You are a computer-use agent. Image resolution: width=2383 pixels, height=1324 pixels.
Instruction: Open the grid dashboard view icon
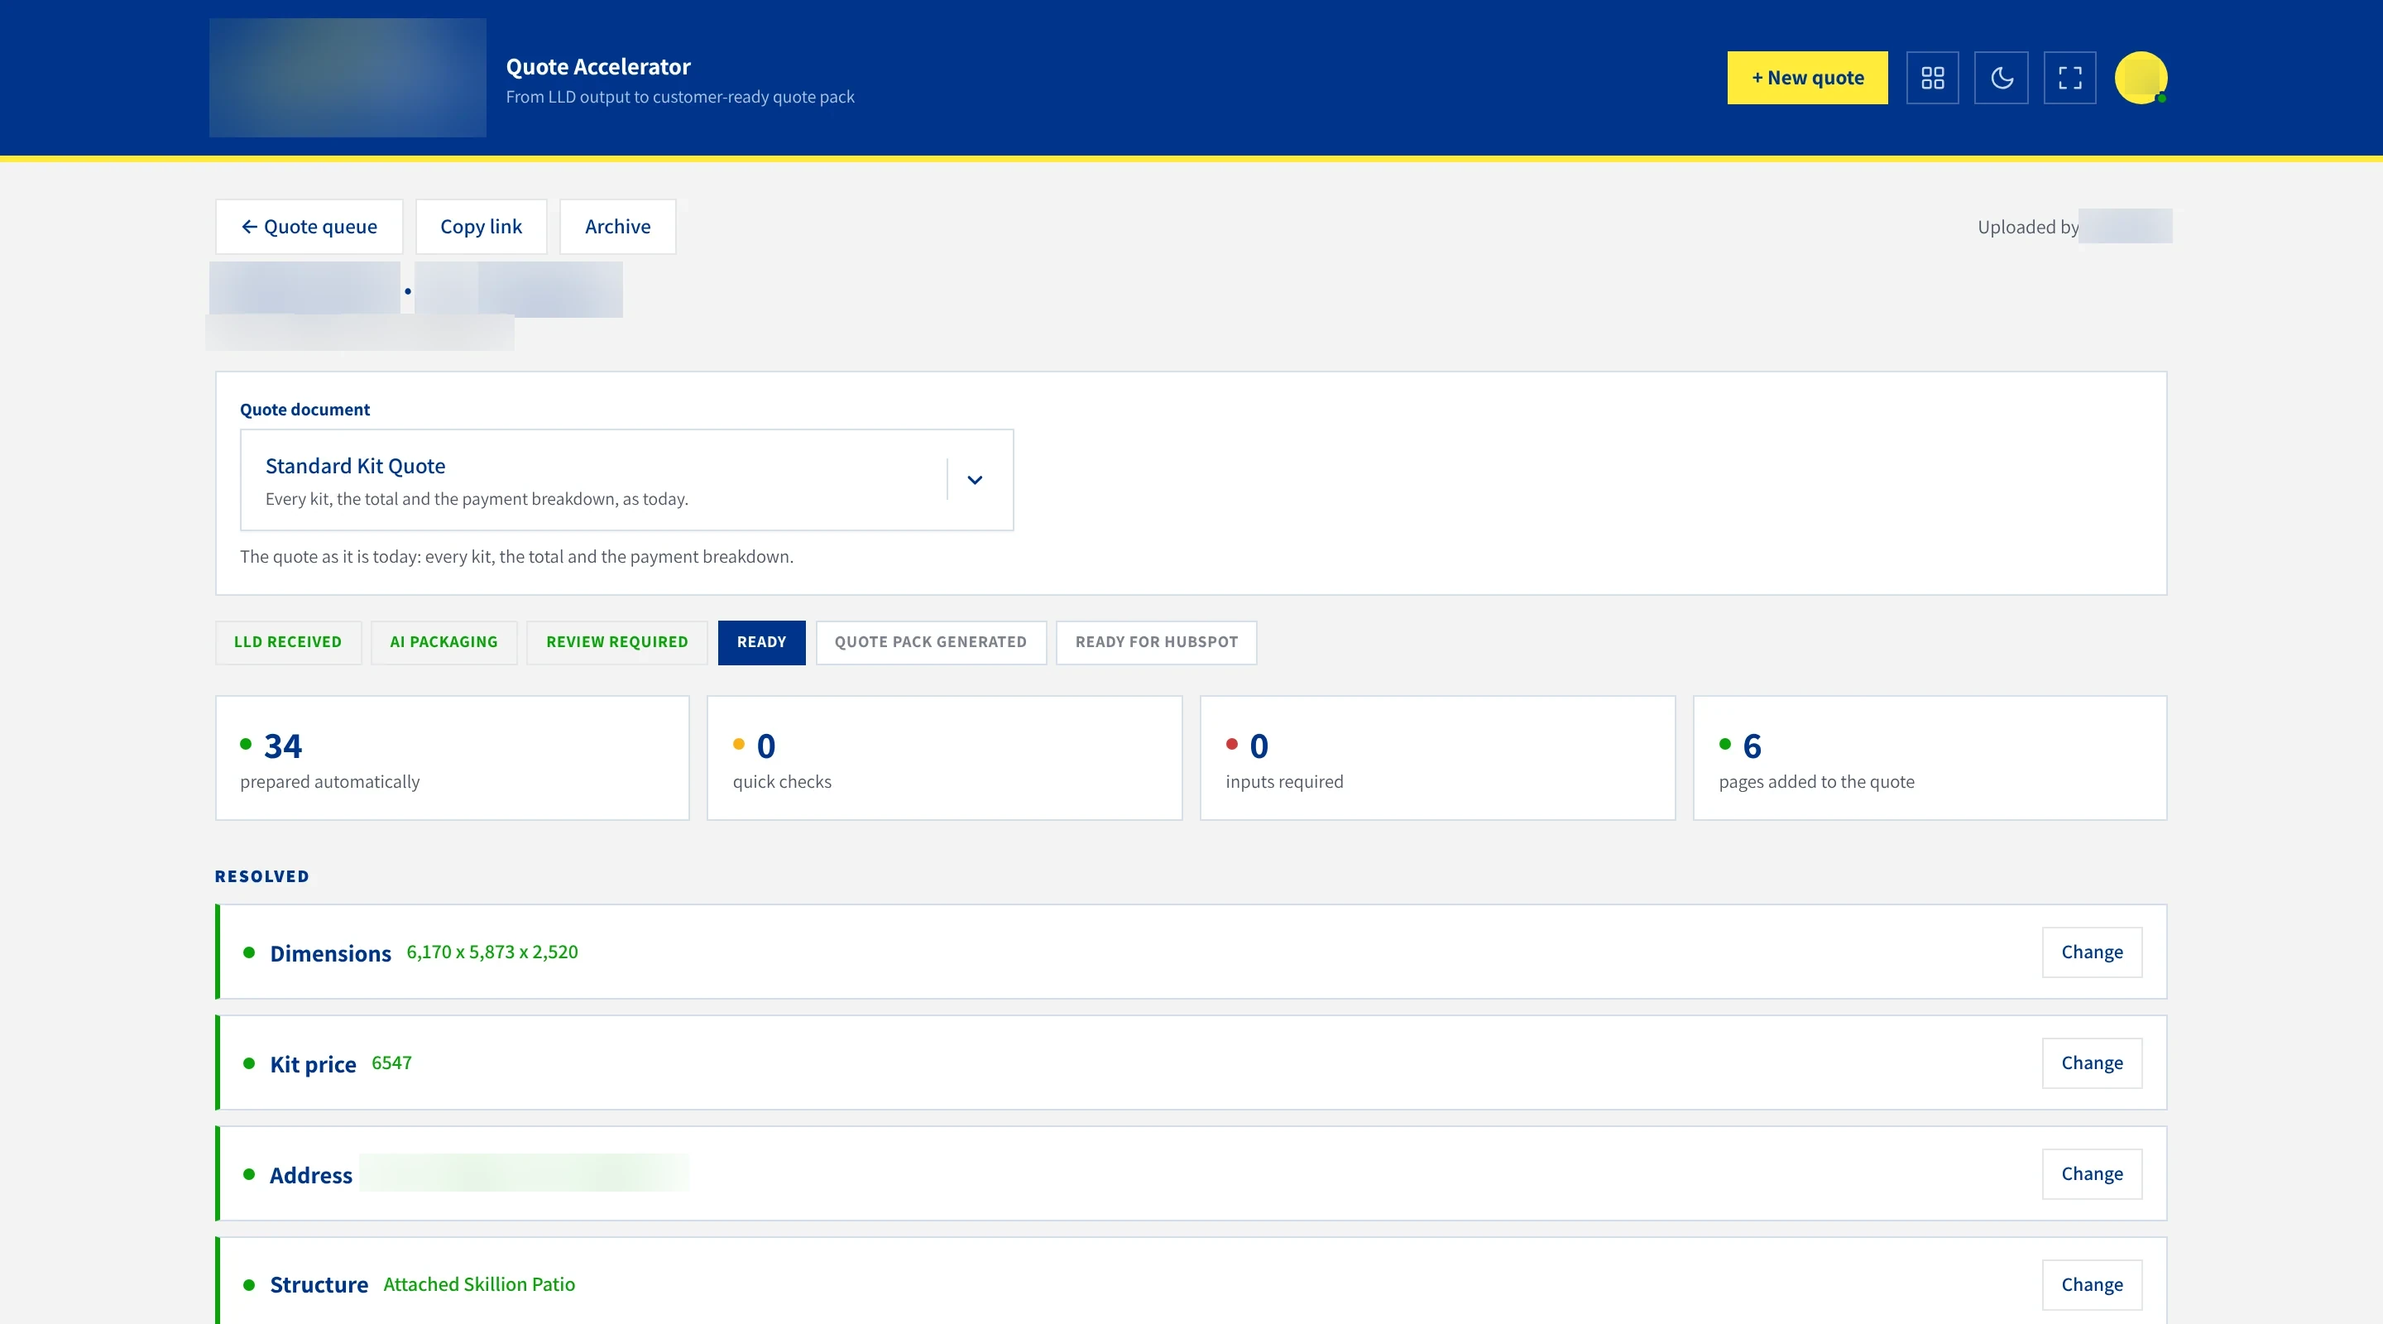[x=1933, y=78]
